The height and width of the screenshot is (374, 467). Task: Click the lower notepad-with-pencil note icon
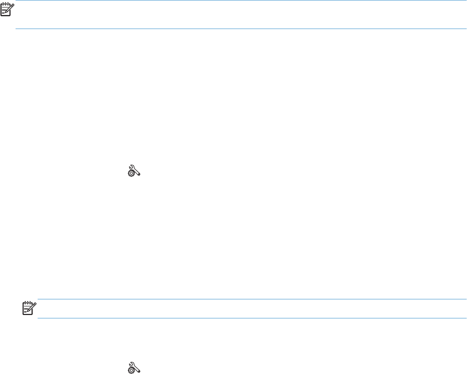coord(30,308)
